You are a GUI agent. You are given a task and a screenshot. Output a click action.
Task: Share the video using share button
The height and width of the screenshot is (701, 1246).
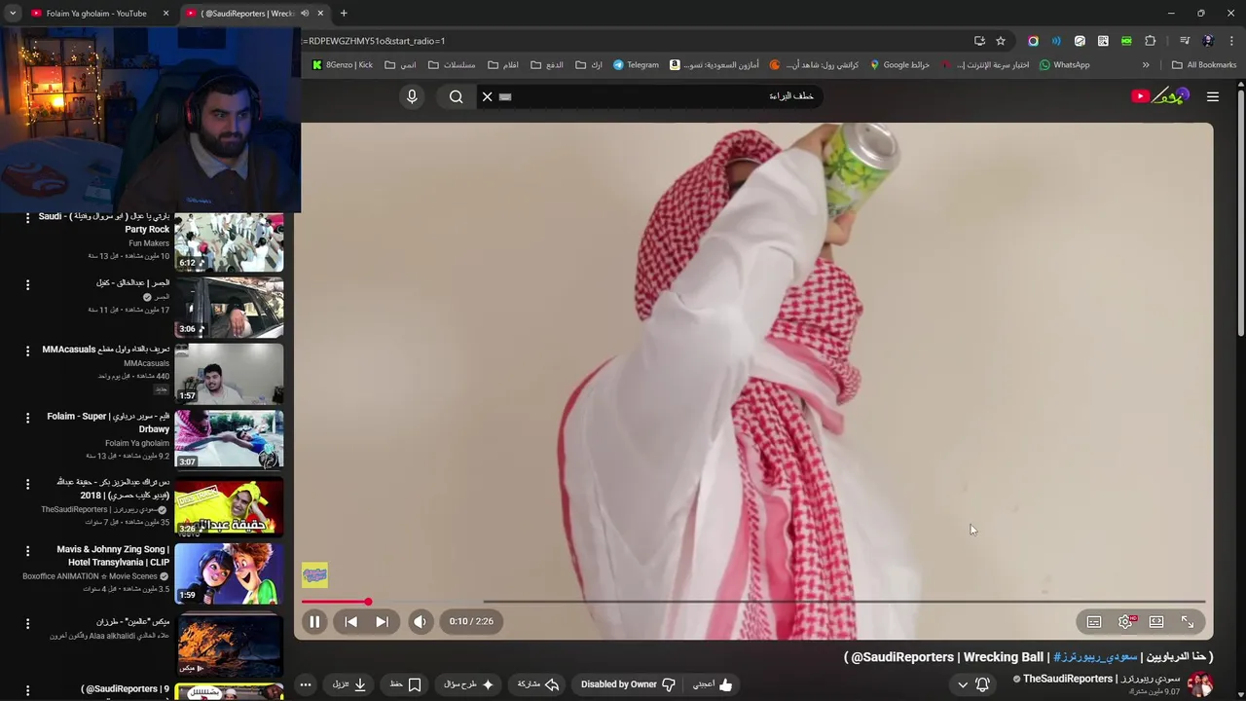click(538, 684)
